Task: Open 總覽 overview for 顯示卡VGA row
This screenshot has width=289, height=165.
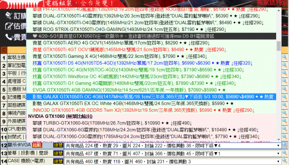Action: (58, 145)
